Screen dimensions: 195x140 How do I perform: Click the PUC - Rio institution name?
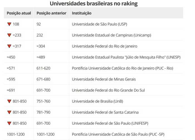(x=123, y=68)
